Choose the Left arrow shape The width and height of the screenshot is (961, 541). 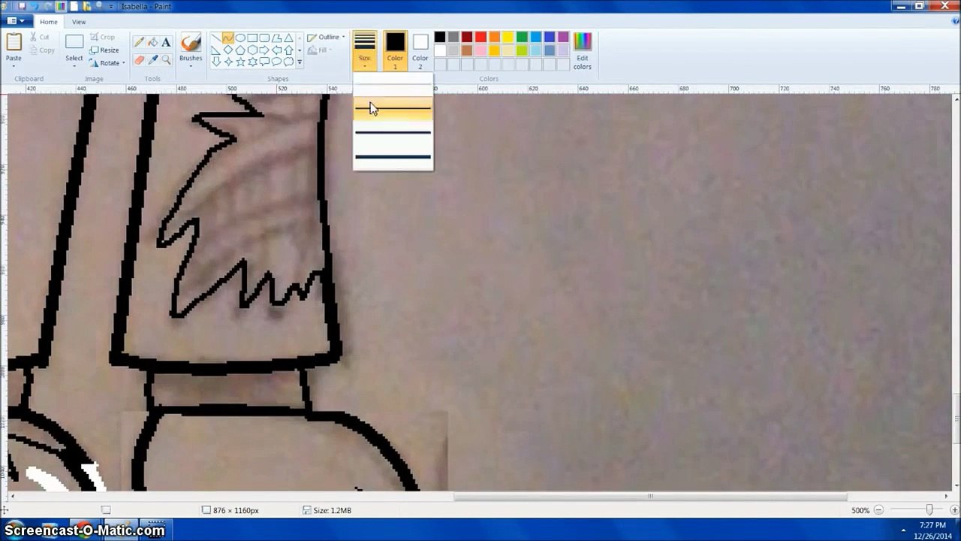pyautogui.click(x=276, y=50)
